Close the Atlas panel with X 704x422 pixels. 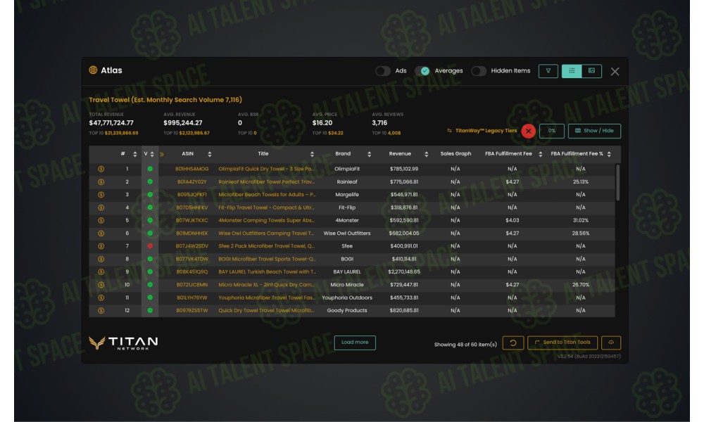[x=615, y=71]
